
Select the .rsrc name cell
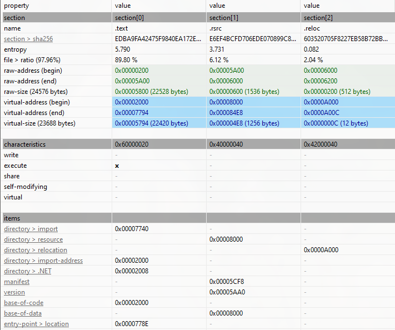[253, 28]
